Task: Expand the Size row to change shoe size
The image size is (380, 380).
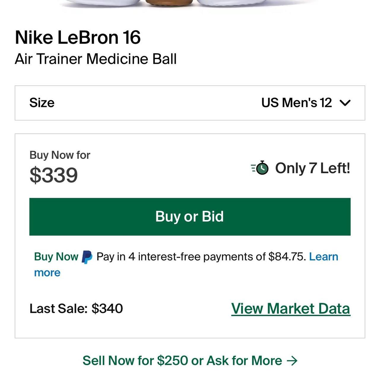Action: 190,103
